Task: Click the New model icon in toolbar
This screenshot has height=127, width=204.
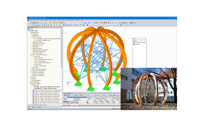Action: [x=29, y=23]
